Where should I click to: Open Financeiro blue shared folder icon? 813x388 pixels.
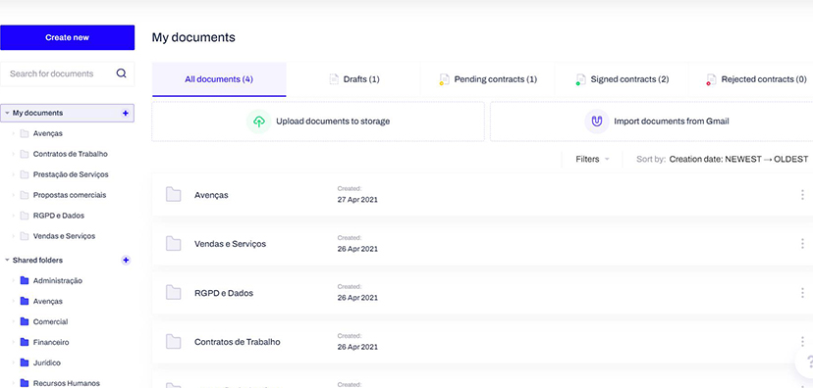[24, 342]
